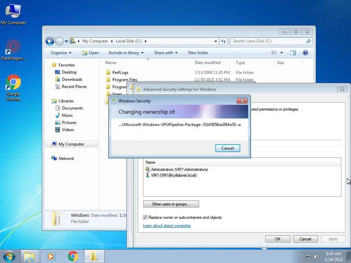Change view using the view icon
Image resolution: width=351 pixels, height=263 pixels.
point(274,53)
